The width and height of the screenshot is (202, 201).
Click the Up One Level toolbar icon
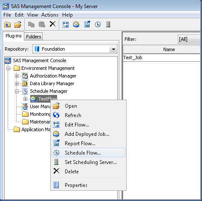(7, 24)
